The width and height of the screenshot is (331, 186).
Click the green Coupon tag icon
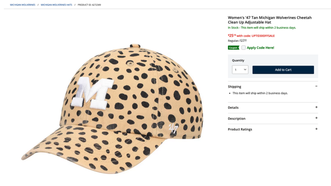coord(233,47)
